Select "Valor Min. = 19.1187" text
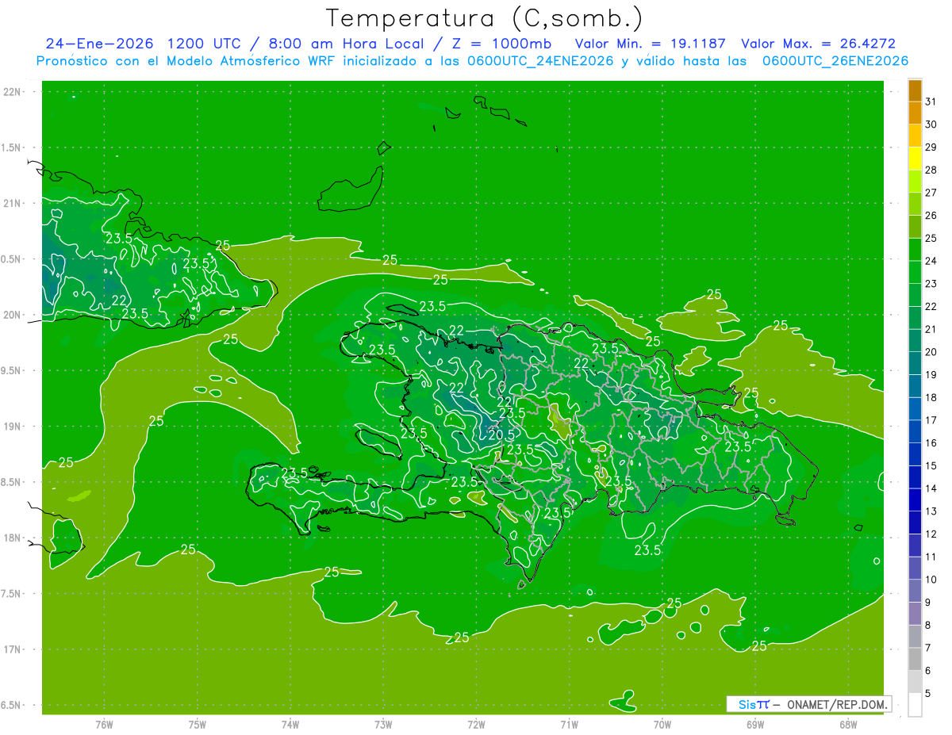 (650, 44)
